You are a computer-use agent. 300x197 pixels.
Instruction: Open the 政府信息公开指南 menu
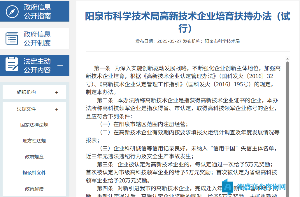(37, 11)
